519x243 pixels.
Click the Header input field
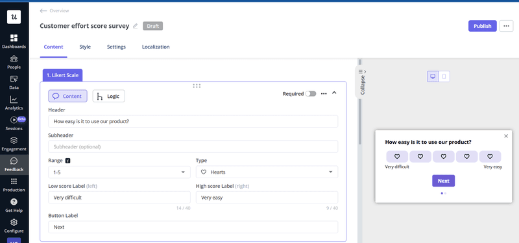pos(193,121)
